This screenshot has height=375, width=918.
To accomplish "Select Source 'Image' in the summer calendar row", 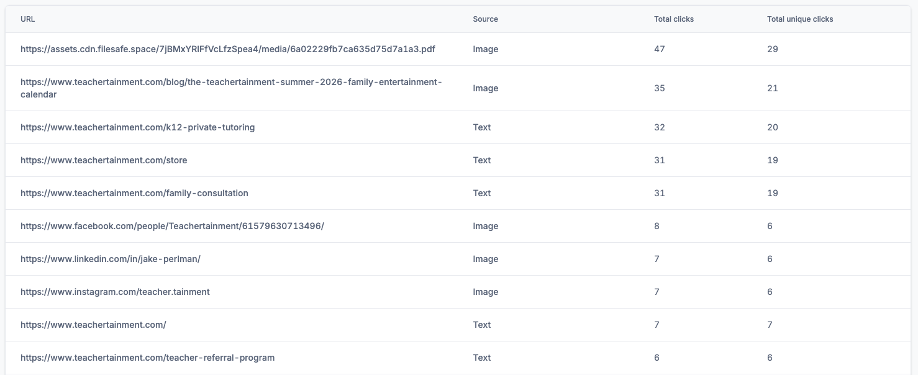I will (x=485, y=88).
